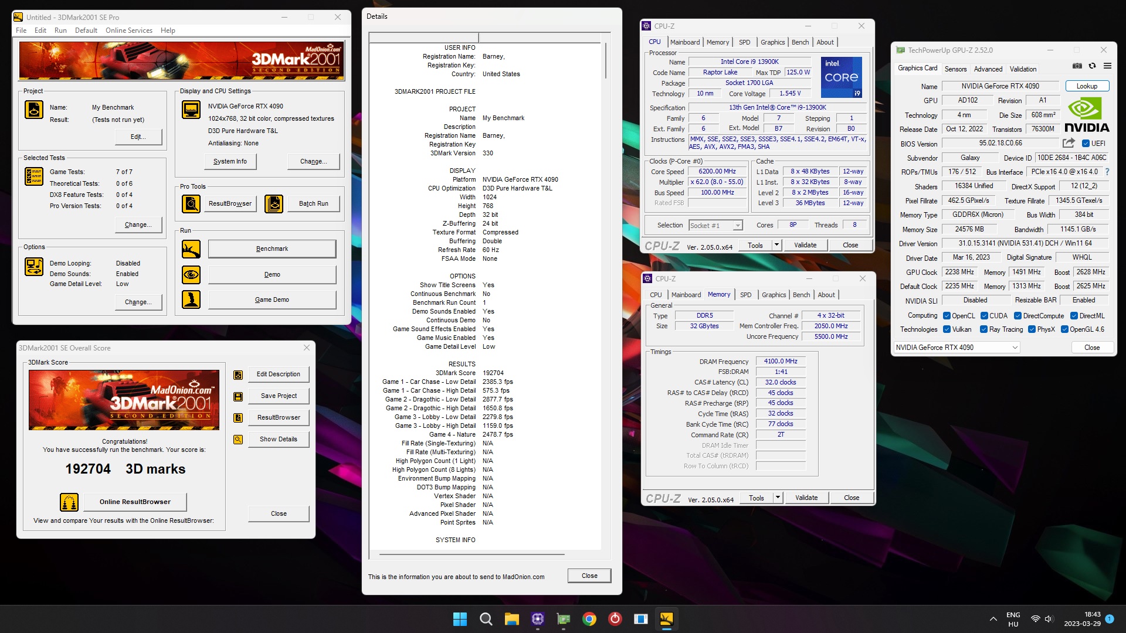Viewport: 1126px width, 633px height.
Task: Click the Game Demo button
Action: [x=272, y=300]
